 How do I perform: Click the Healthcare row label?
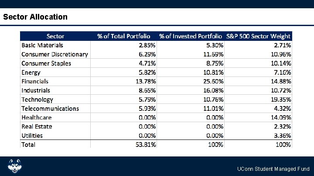36,117
